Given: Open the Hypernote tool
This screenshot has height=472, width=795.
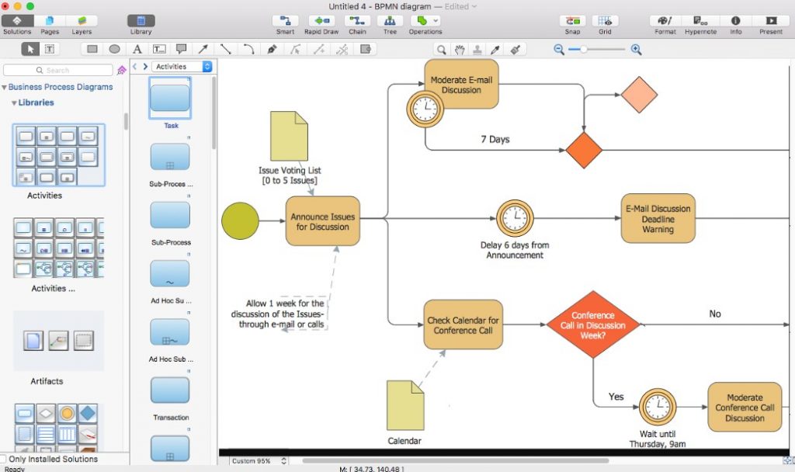Looking at the screenshot, I should pos(701,21).
